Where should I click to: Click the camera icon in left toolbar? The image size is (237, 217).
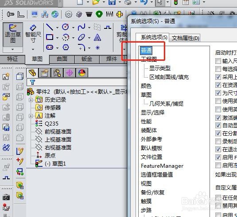pyautogui.click(x=6, y=197)
